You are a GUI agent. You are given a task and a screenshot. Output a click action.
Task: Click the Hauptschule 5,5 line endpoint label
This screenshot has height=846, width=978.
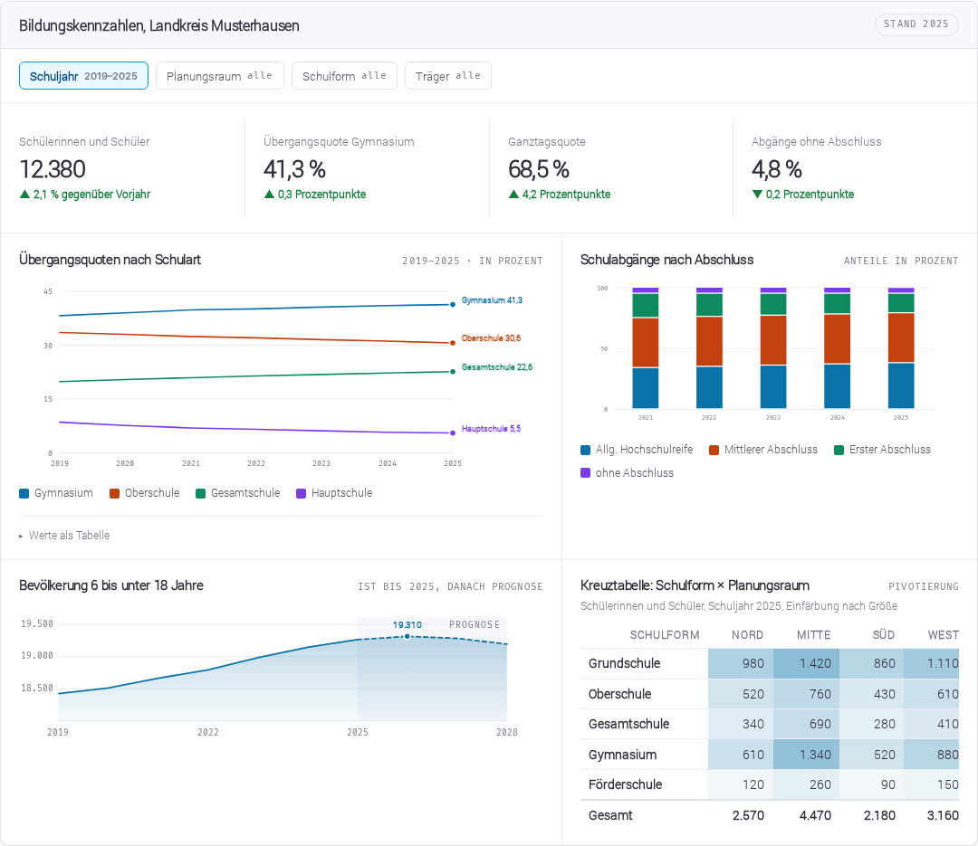(x=491, y=428)
